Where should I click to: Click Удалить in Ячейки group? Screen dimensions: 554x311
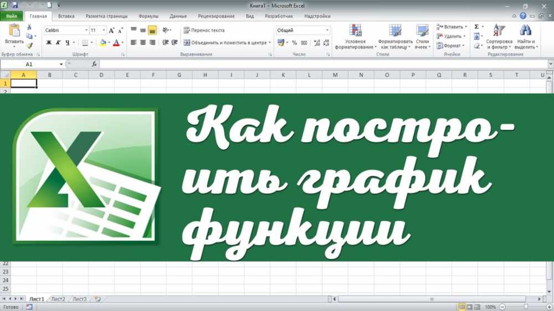pos(451,37)
